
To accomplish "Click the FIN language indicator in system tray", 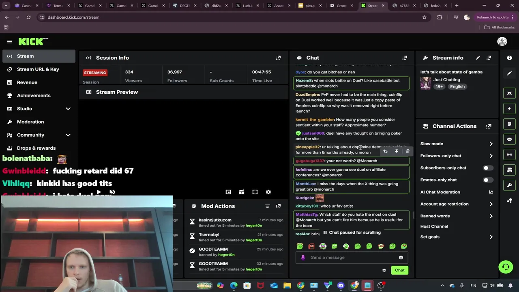I will coord(473,286).
